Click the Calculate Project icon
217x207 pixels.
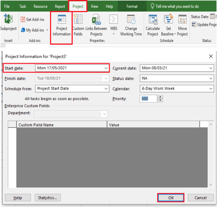tap(153, 20)
